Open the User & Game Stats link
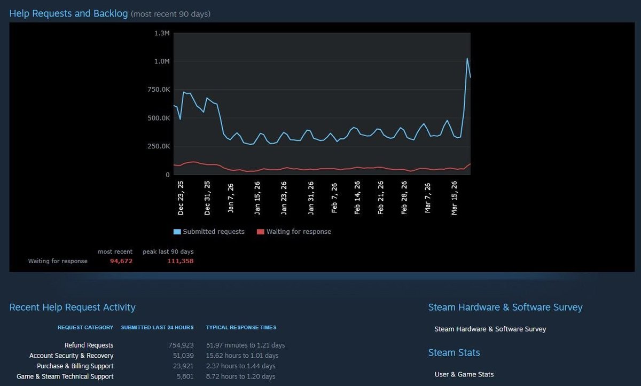Viewport: 641px width, 386px height. [464, 374]
